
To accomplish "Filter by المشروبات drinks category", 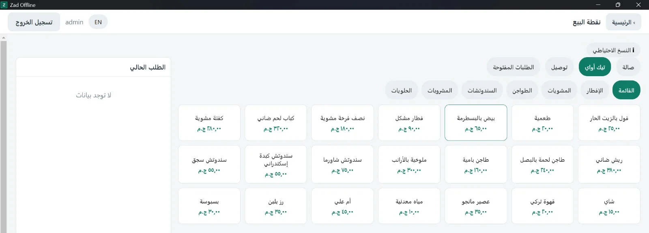I will click(x=440, y=90).
